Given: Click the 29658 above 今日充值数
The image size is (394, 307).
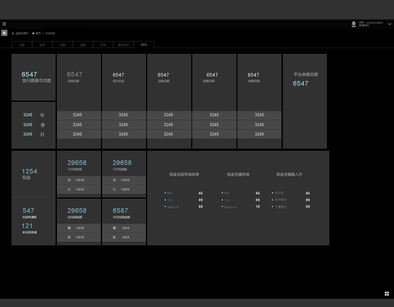Looking at the screenshot, I should click(x=122, y=163).
